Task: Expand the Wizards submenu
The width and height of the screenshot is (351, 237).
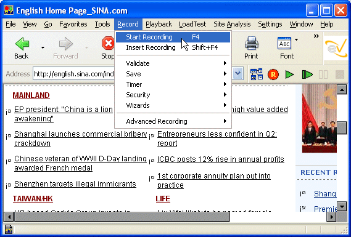Action: (173, 105)
